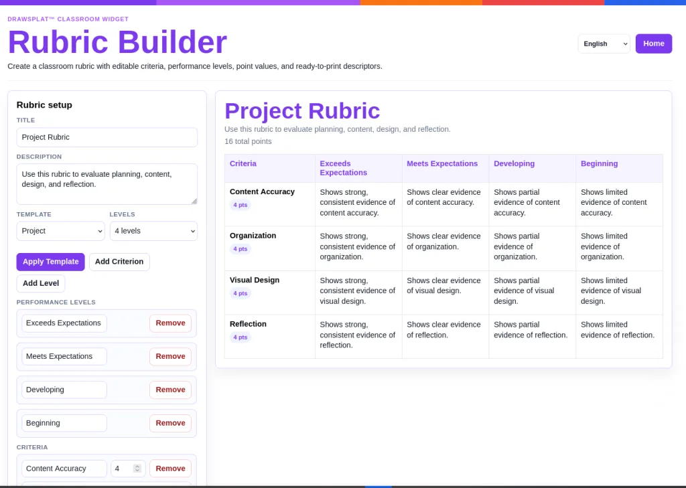Click the Description textarea resize handle
The height and width of the screenshot is (488, 686).
194,201
